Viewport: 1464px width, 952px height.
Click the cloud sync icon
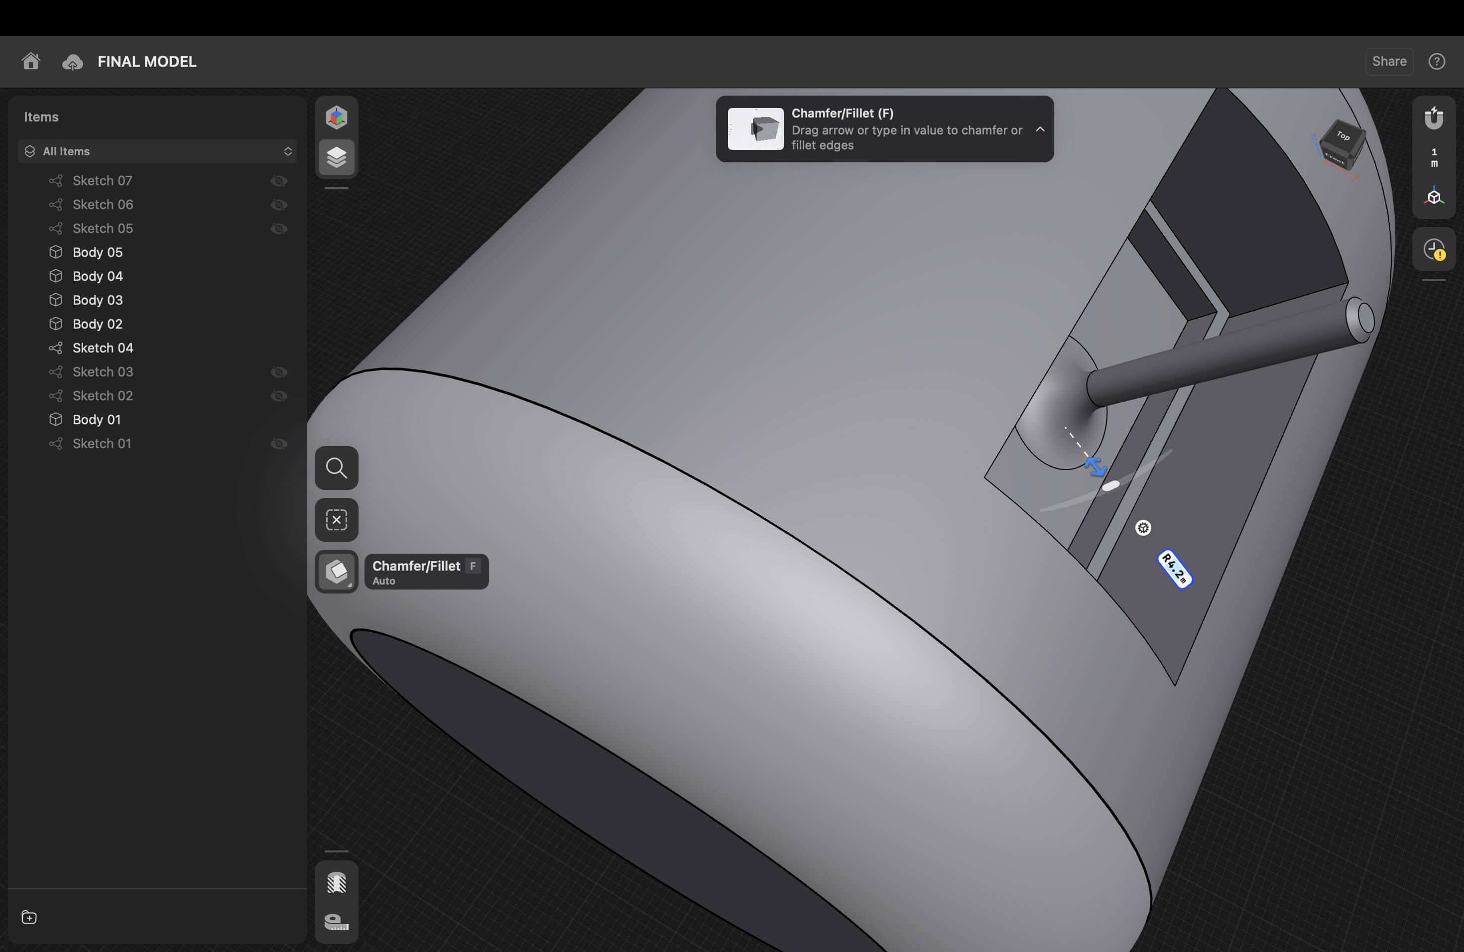tap(73, 62)
